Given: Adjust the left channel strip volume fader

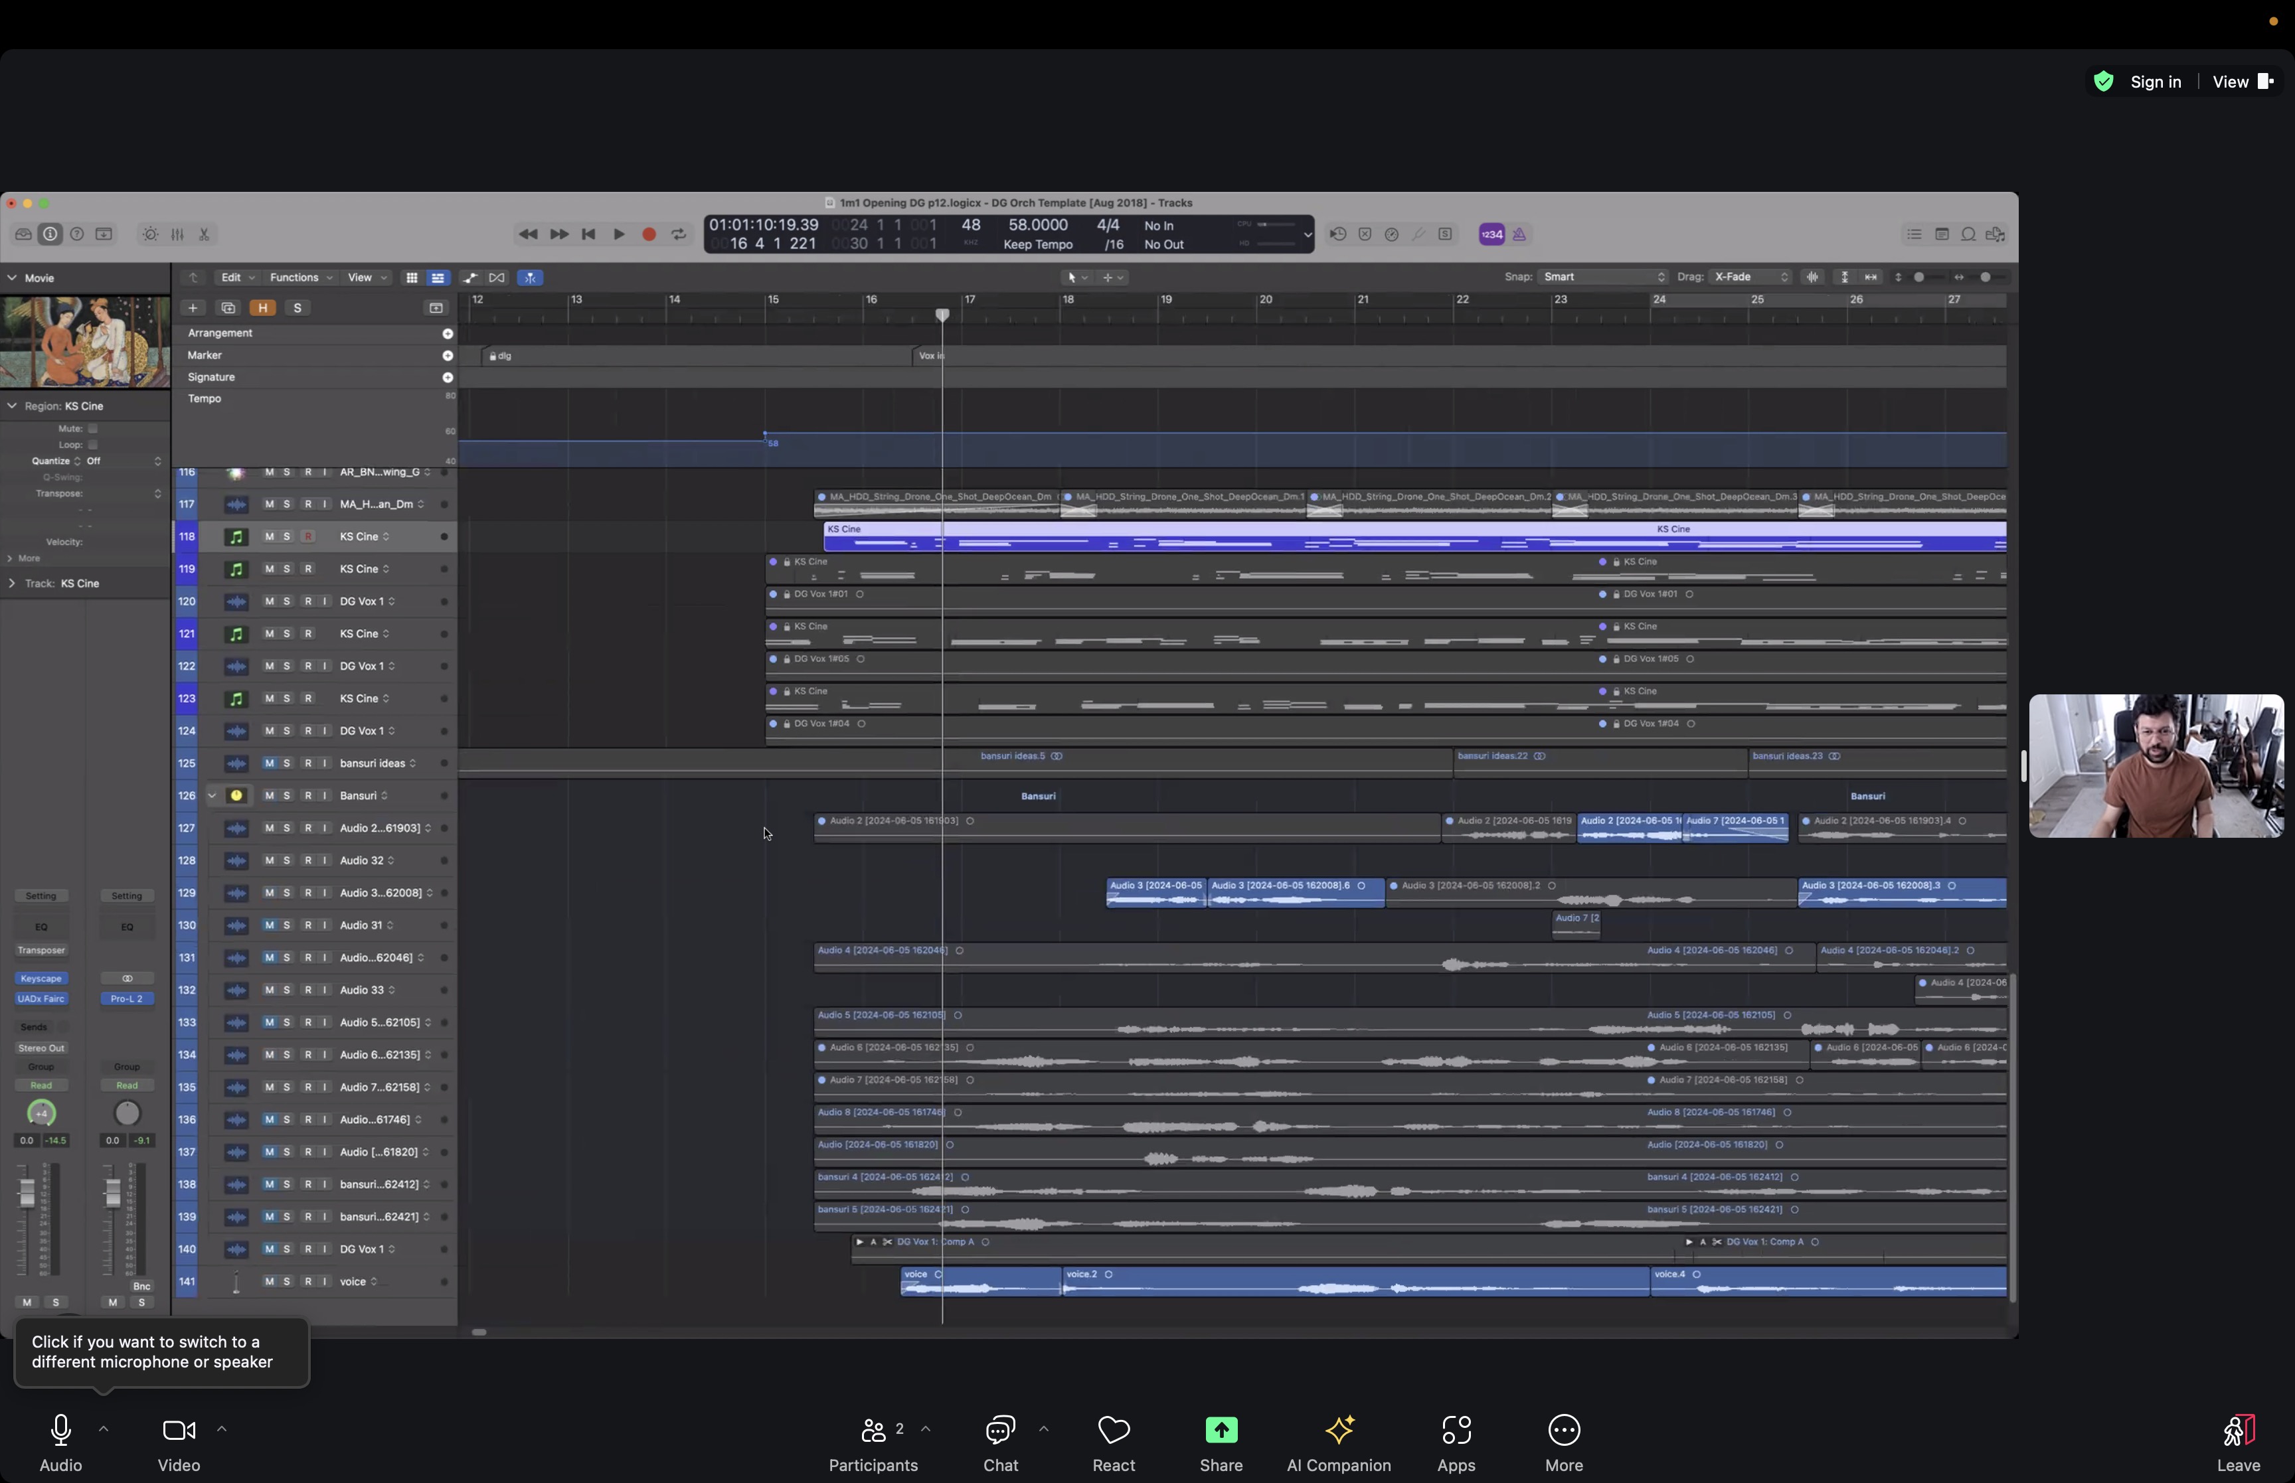Looking at the screenshot, I should pos(27,1194).
